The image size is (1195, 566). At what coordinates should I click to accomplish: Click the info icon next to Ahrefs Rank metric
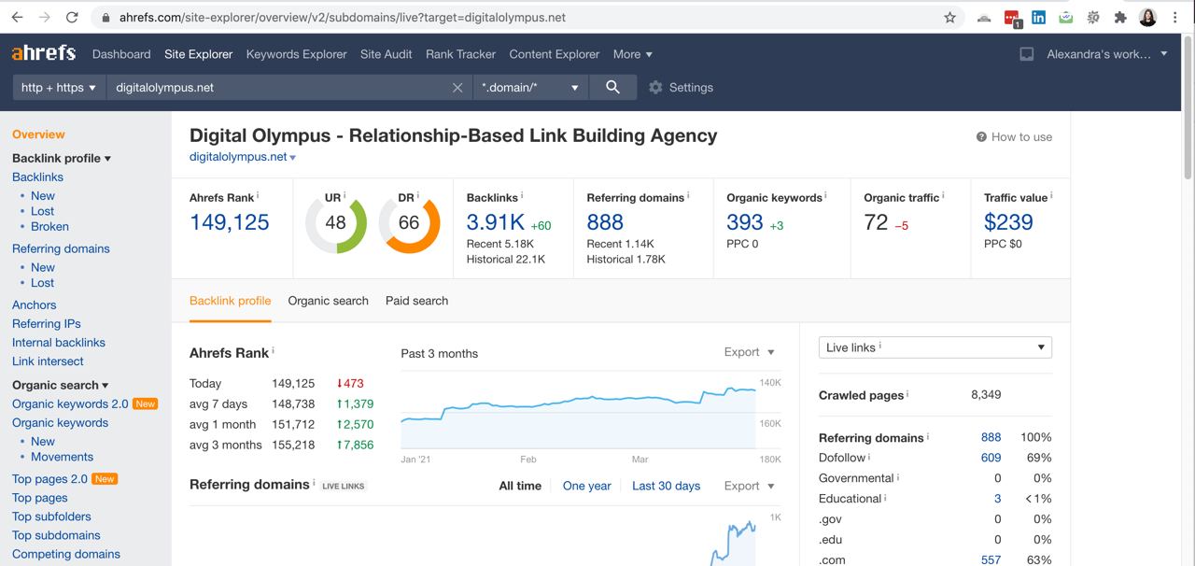tap(258, 195)
